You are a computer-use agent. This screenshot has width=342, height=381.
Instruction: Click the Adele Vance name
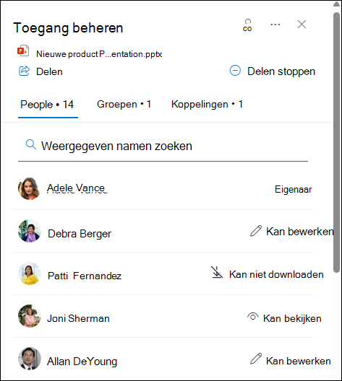pyautogui.click(x=76, y=188)
